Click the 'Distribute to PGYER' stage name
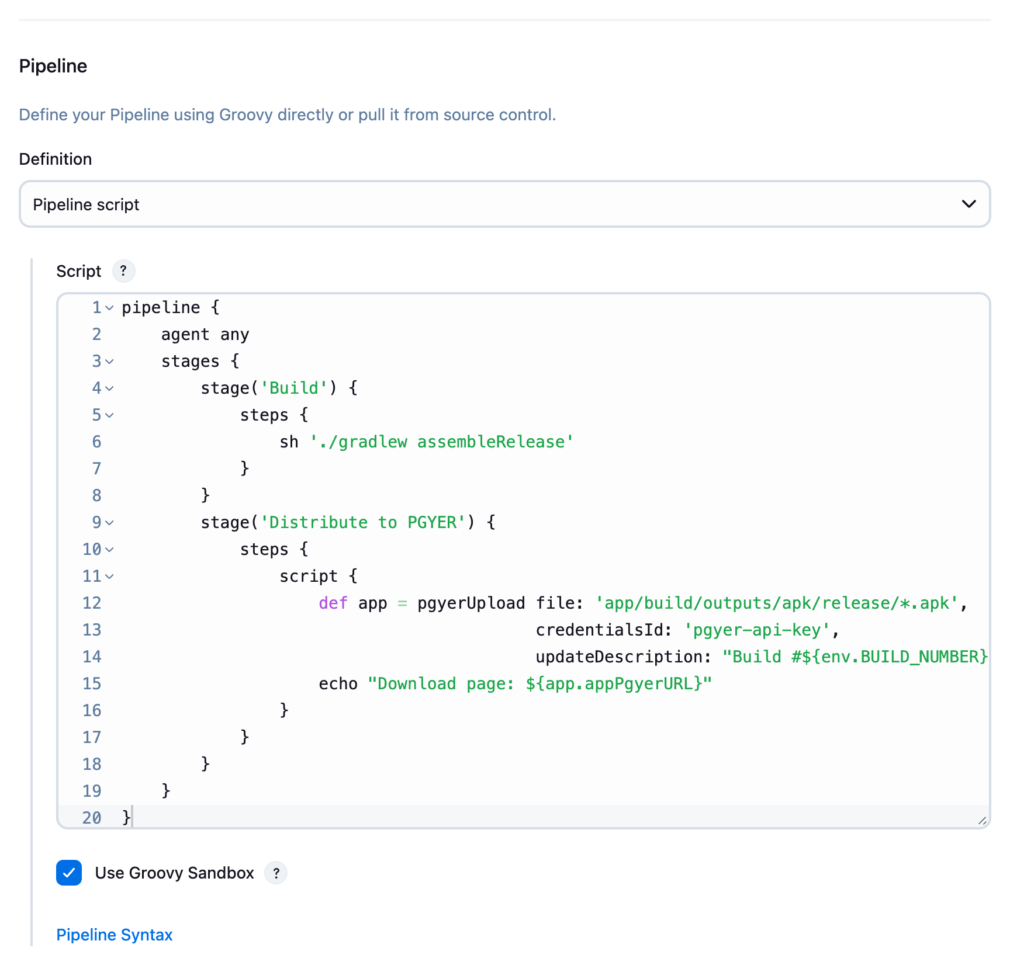The width and height of the screenshot is (1010, 965). tap(363, 523)
